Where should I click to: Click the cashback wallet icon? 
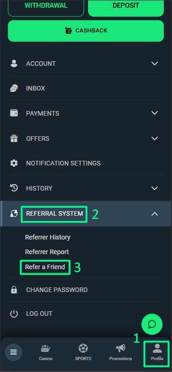click(68, 31)
